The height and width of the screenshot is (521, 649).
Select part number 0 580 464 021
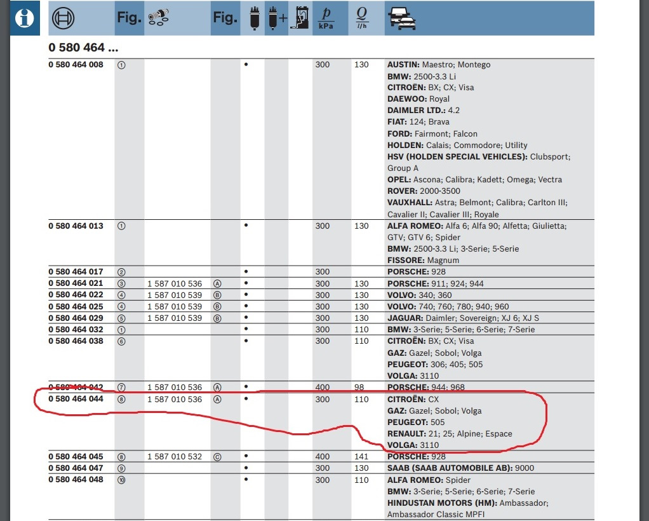(x=76, y=283)
